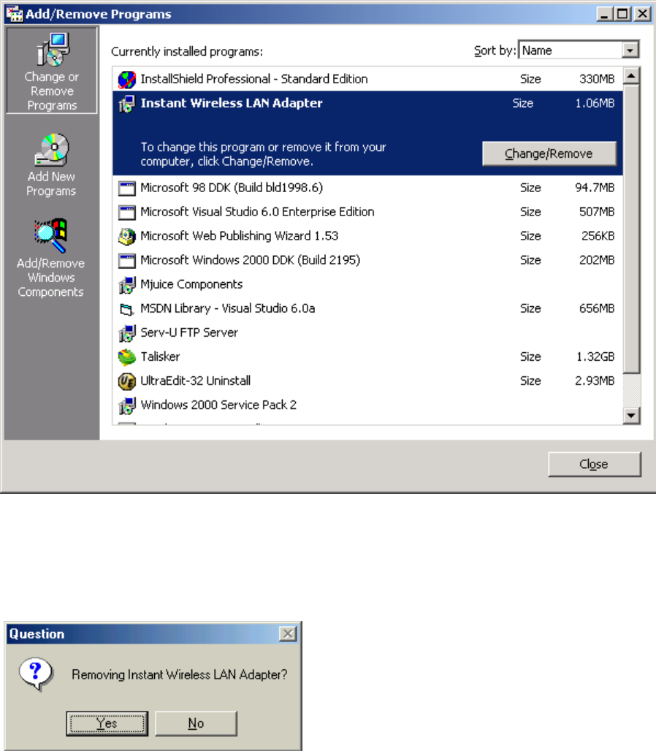The height and width of the screenshot is (751, 656).
Task: Select Microsoft Windows 2000 DDK (Build 2195)
Action: pos(367,261)
